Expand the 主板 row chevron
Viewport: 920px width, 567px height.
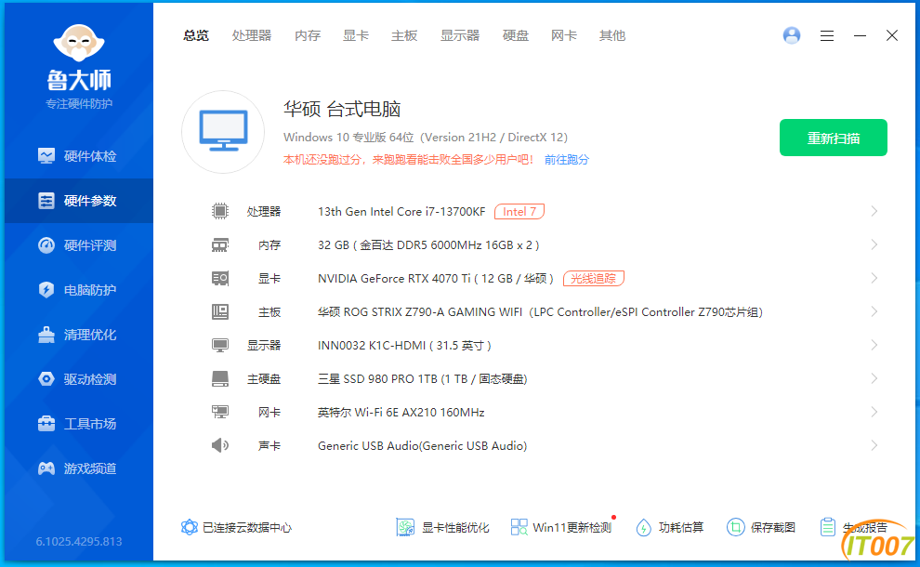874,311
